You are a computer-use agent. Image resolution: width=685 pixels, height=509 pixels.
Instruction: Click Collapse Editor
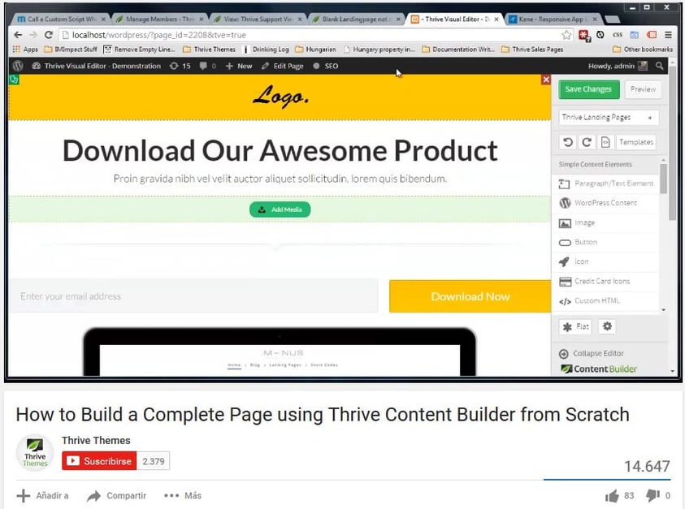(x=592, y=353)
